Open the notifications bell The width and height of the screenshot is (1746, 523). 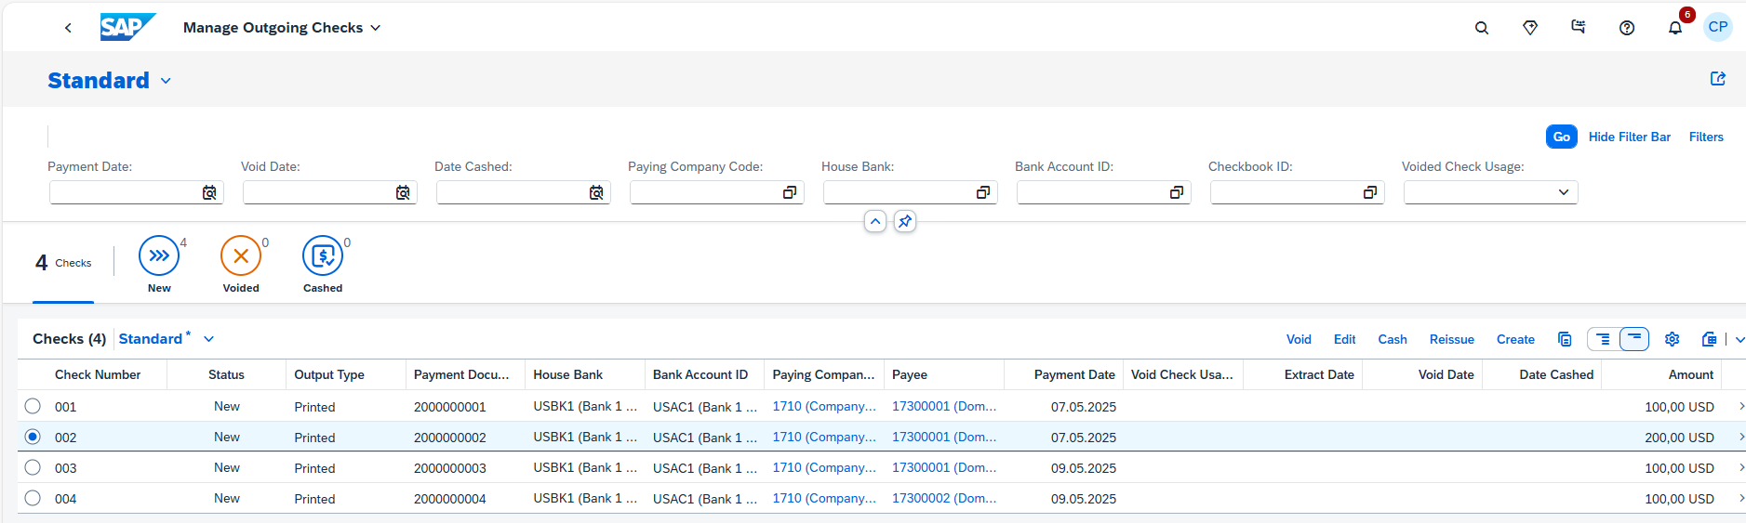click(x=1675, y=28)
